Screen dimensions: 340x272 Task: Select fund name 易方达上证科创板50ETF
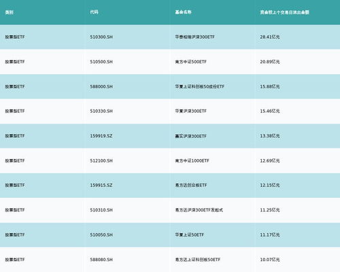(x=198, y=260)
